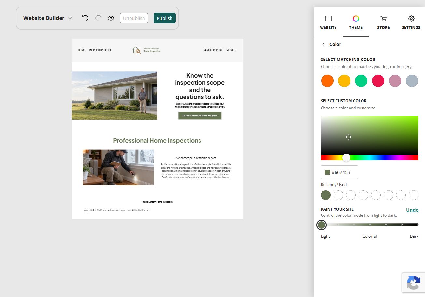
Task: Click the Professional Home Inspections heading
Action: (x=157, y=141)
